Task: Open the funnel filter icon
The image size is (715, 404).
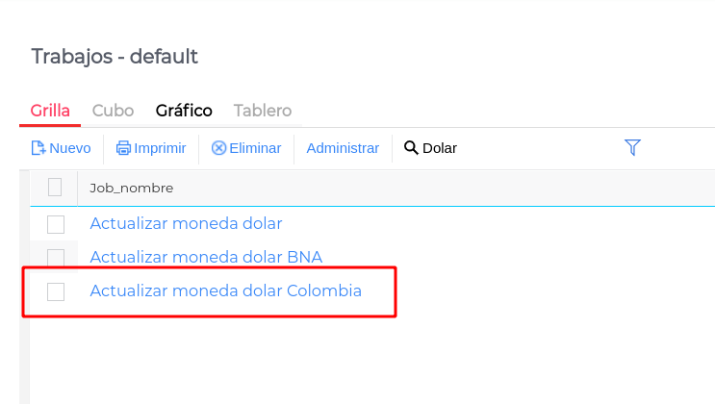Action: [x=632, y=147]
